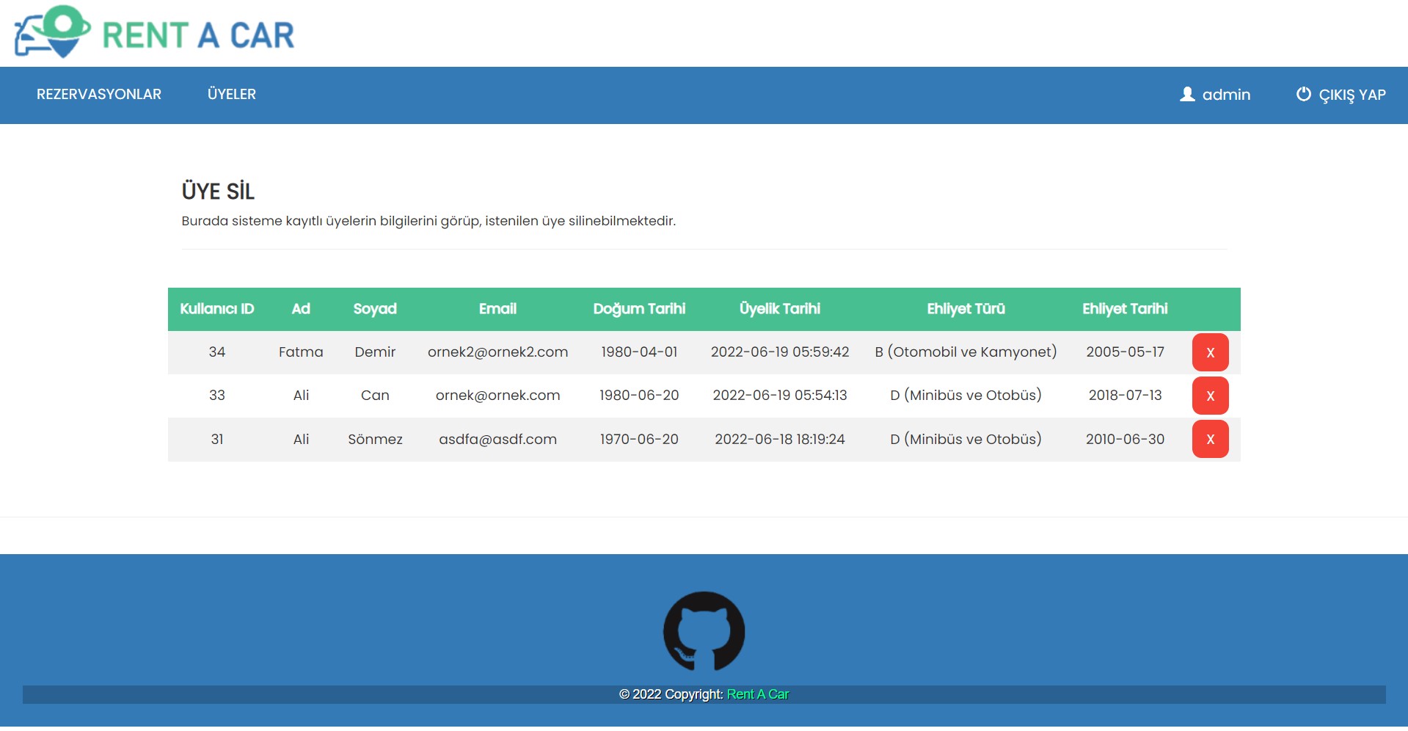This screenshot has width=1408, height=731.
Task: Click the Ehliyet Tarihi column header
Action: point(1125,309)
